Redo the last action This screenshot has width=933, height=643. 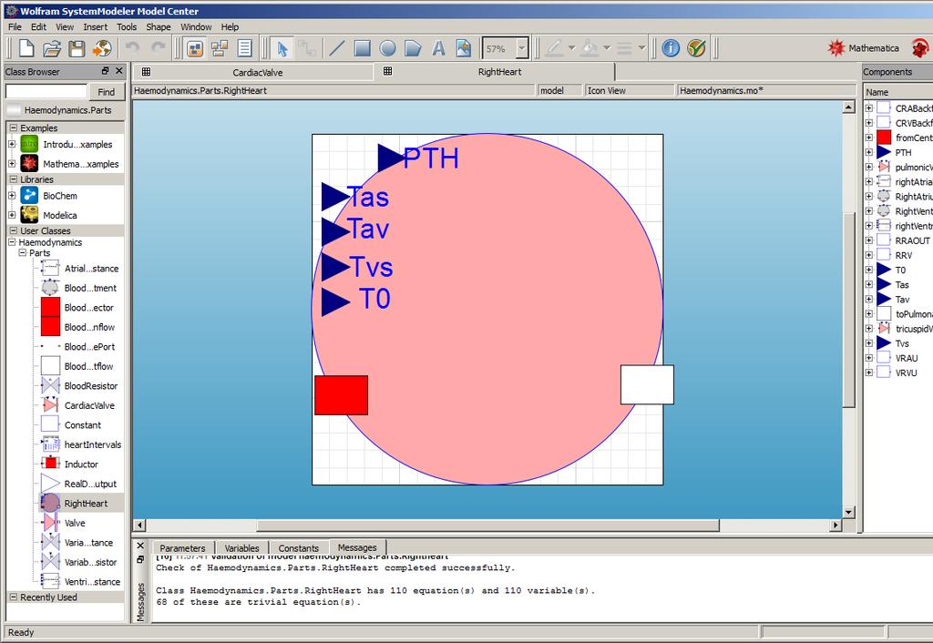click(x=159, y=48)
